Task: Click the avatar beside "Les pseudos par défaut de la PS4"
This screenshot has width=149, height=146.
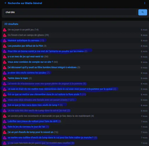Action: [5, 46]
